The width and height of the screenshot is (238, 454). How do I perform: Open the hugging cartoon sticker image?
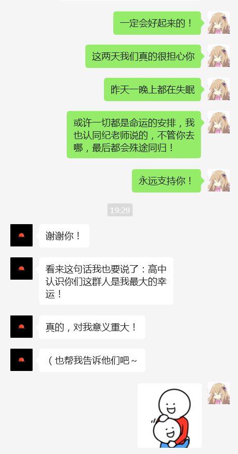[x=170, y=416]
